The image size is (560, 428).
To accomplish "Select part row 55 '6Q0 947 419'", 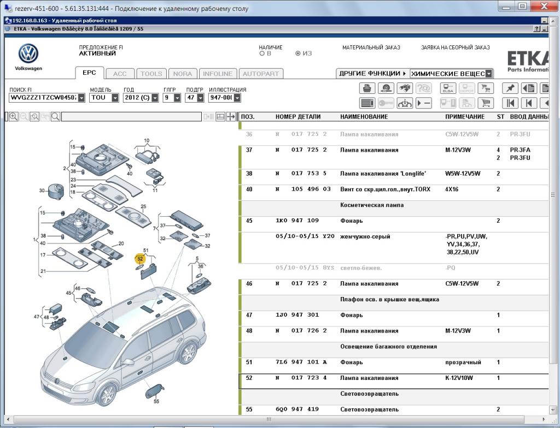I will [x=394, y=410].
